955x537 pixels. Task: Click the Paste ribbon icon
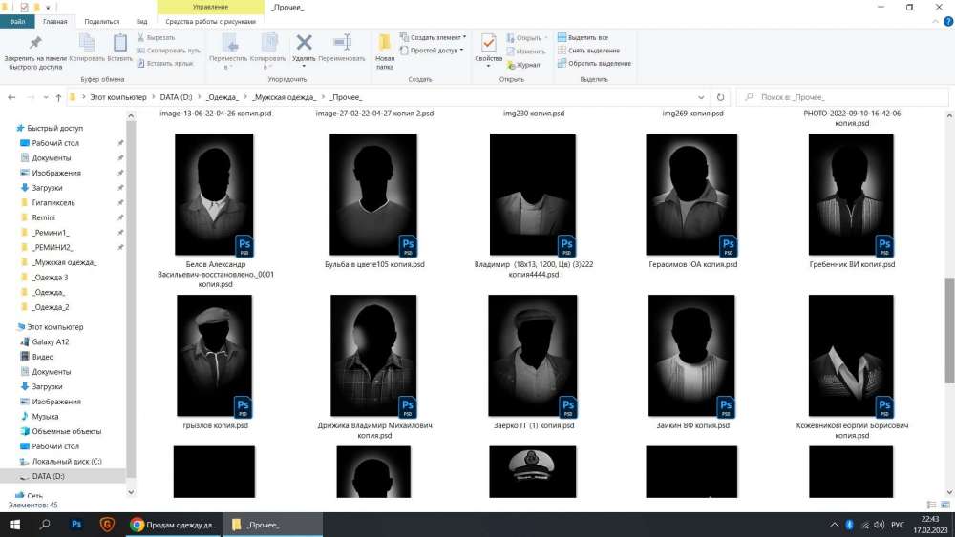tap(120, 43)
